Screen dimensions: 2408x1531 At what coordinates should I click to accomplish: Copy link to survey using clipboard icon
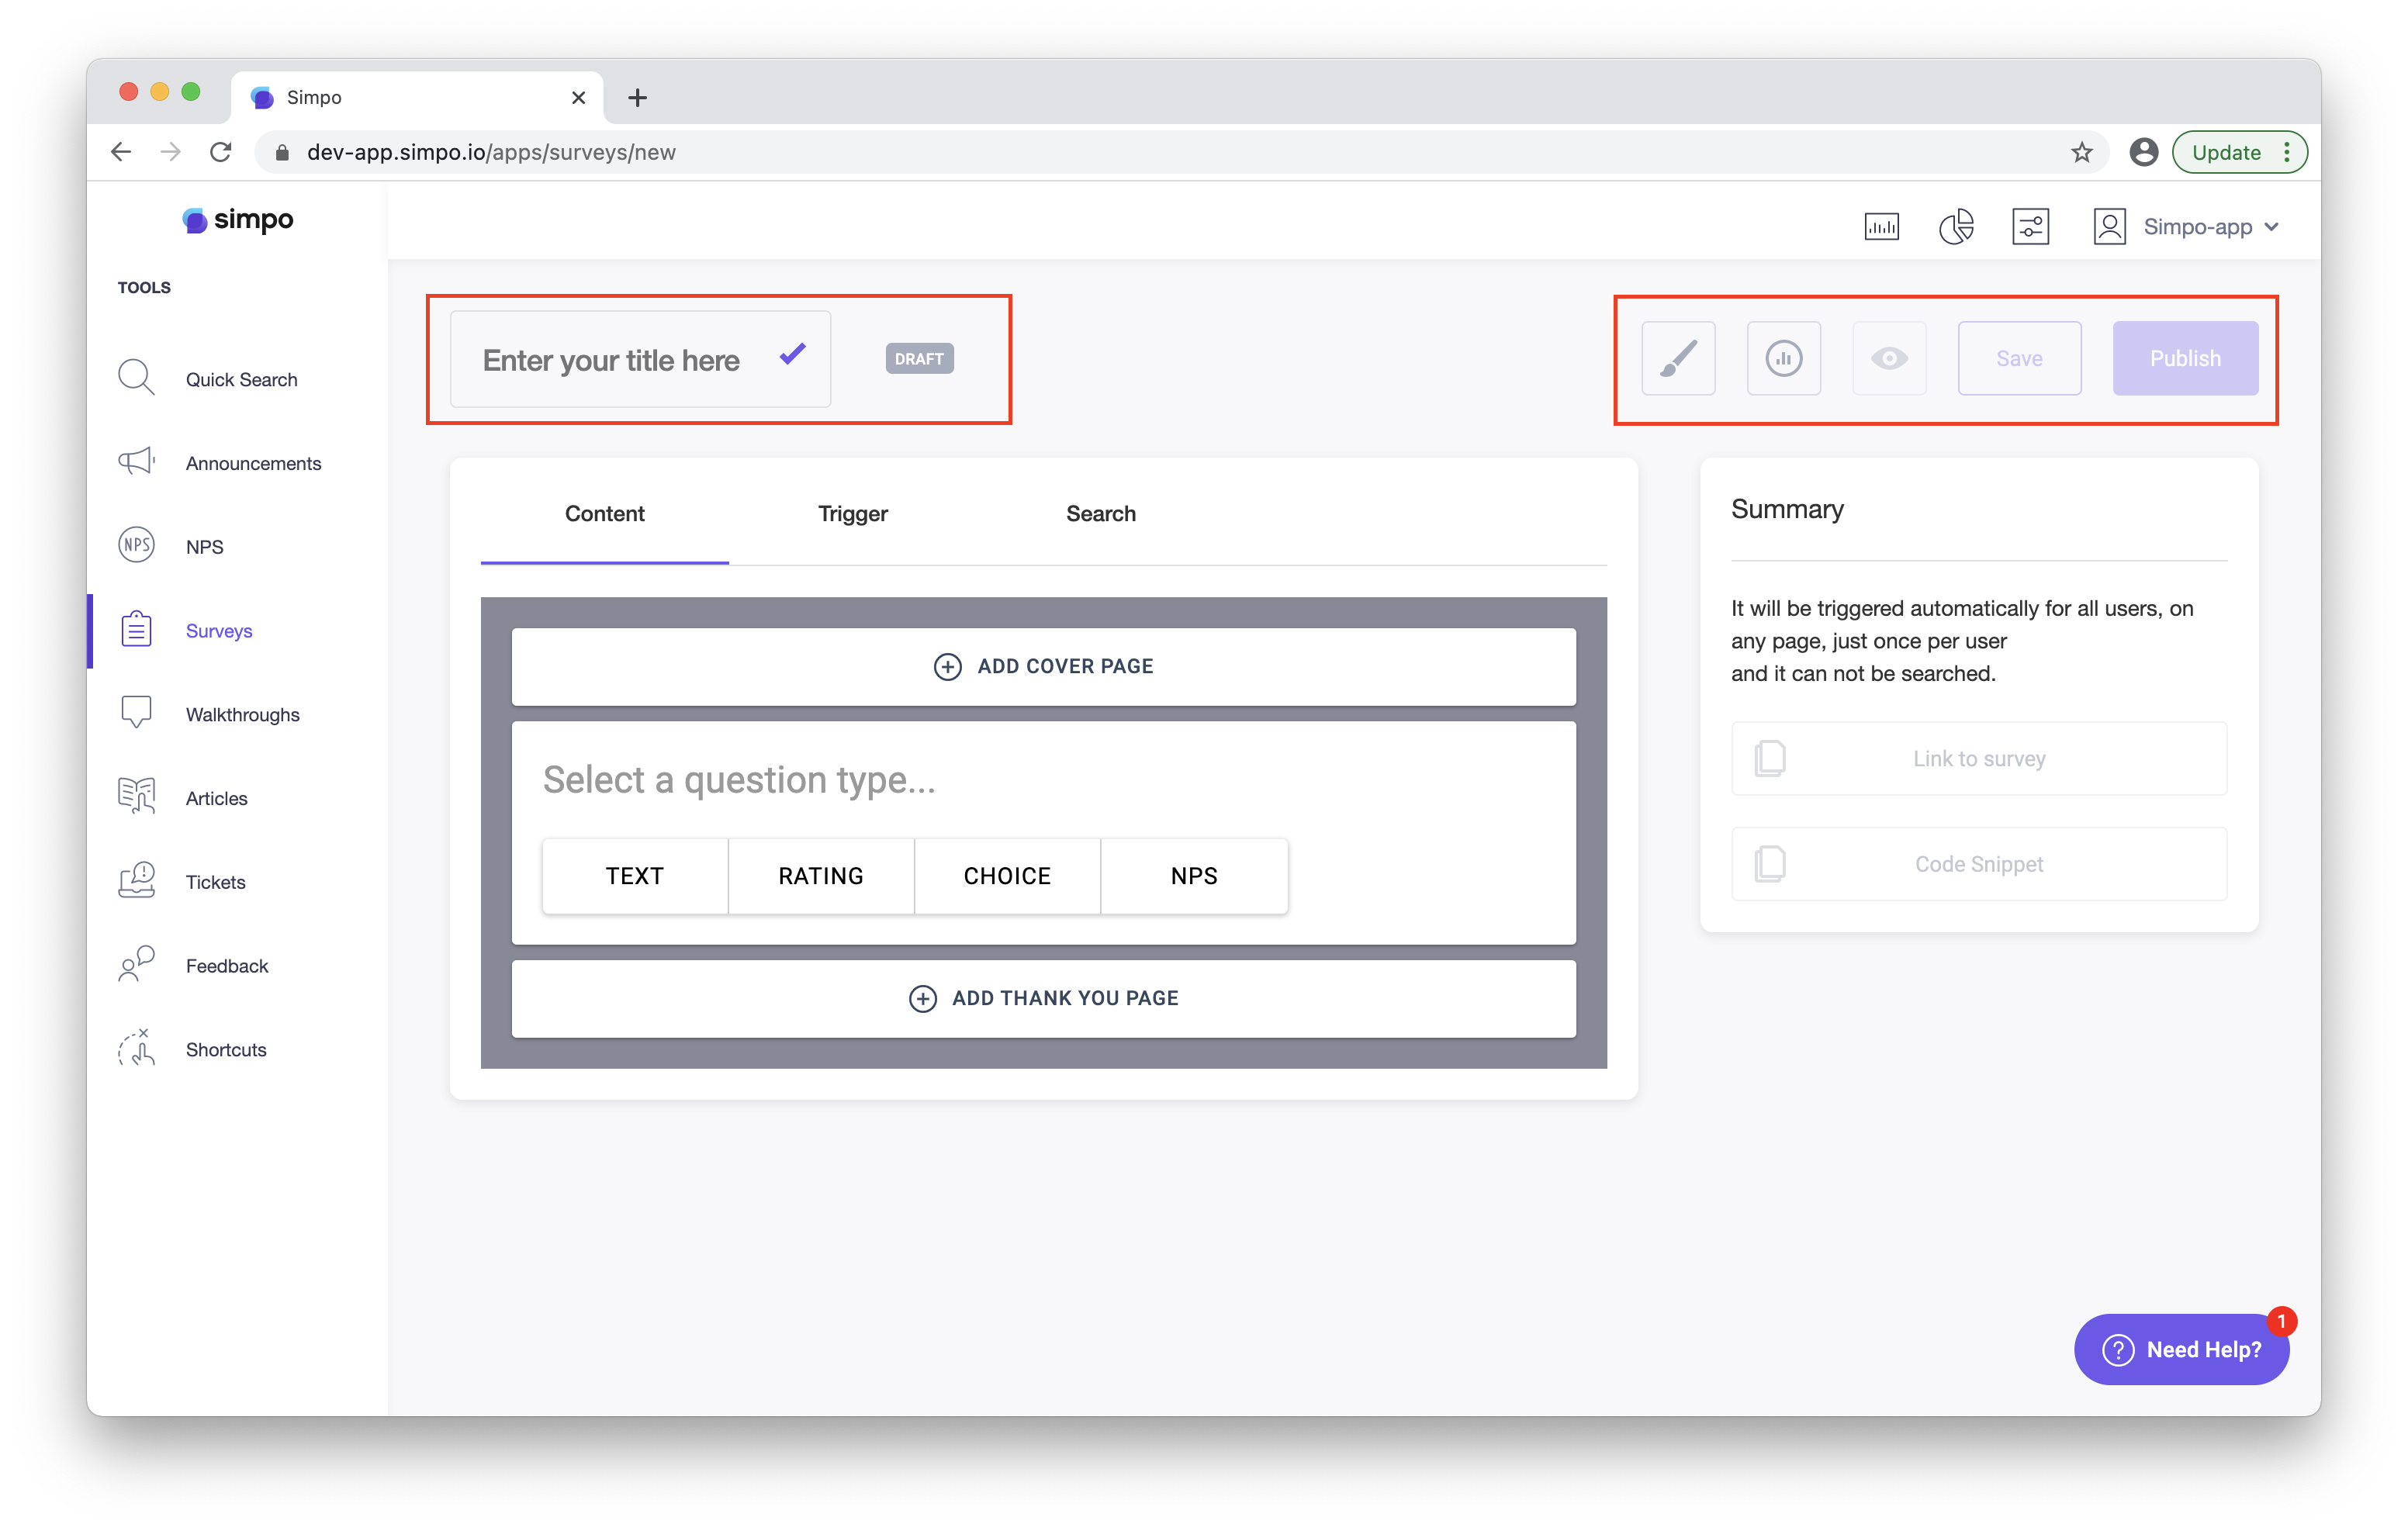point(1769,758)
